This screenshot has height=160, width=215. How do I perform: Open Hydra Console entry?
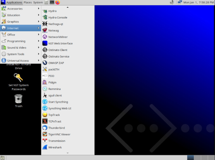68,18
